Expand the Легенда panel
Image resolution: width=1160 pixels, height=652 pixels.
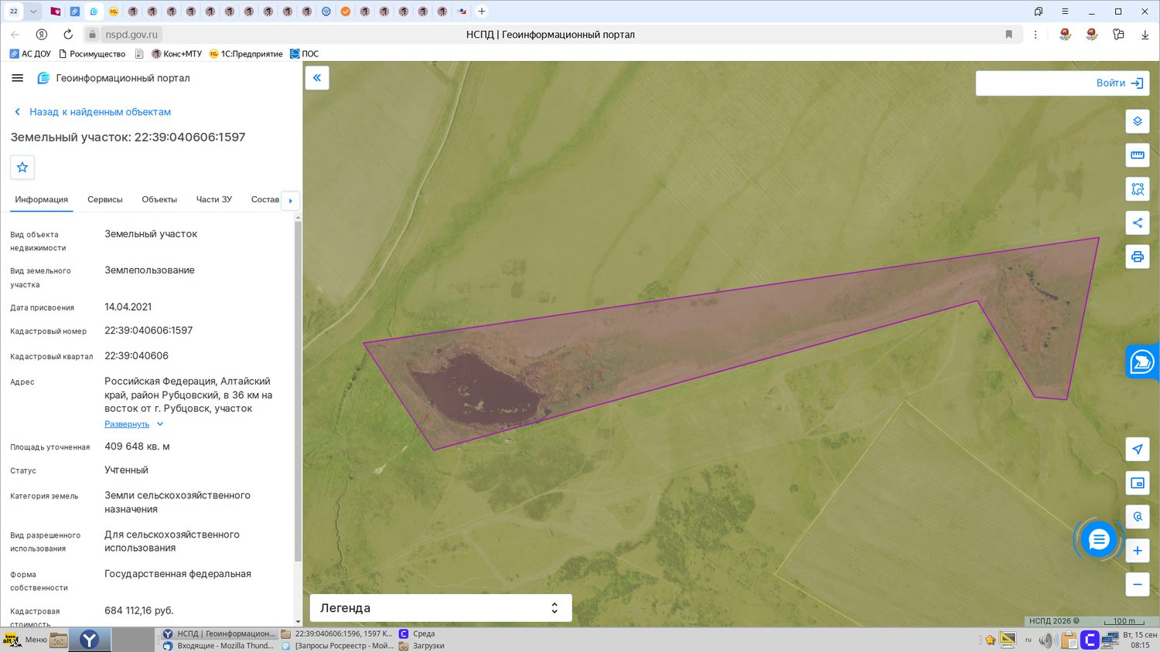tap(441, 608)
